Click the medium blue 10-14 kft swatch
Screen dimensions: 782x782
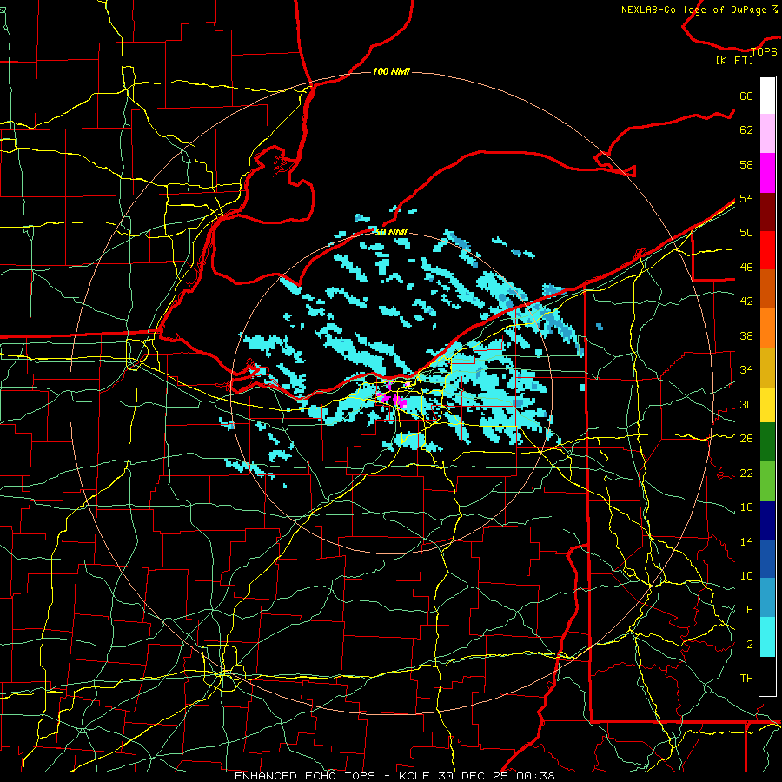pos(767,559)
